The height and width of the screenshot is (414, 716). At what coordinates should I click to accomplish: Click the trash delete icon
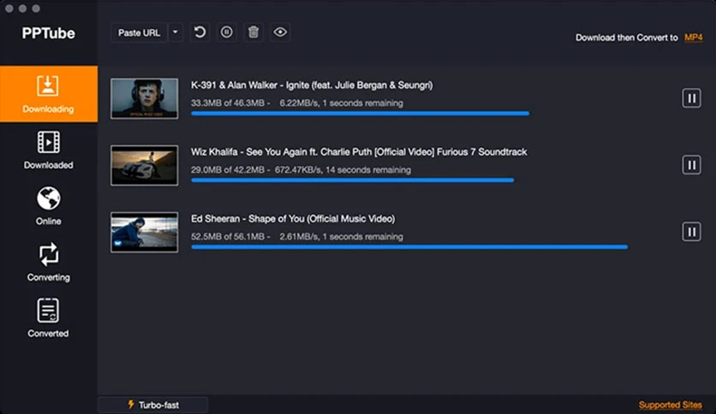click(x=254, y=33)
